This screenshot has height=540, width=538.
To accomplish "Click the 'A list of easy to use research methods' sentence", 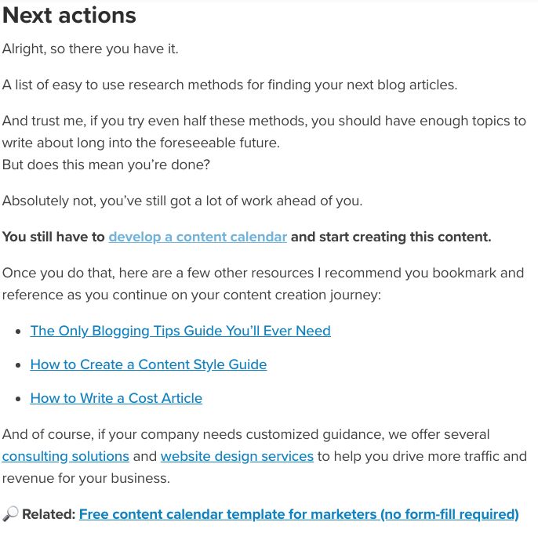I will tap(230, 85).
